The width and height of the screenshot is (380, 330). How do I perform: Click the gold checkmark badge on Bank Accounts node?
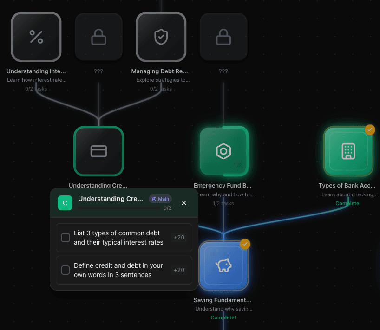click(370, 130)
